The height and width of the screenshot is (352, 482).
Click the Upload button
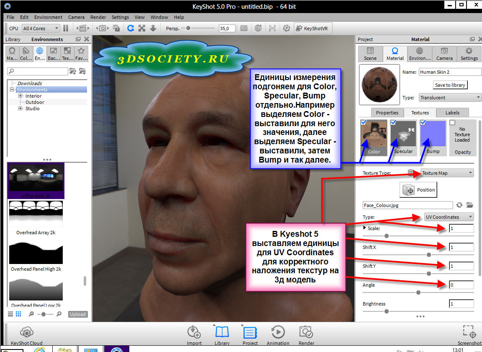coord(77,314)
